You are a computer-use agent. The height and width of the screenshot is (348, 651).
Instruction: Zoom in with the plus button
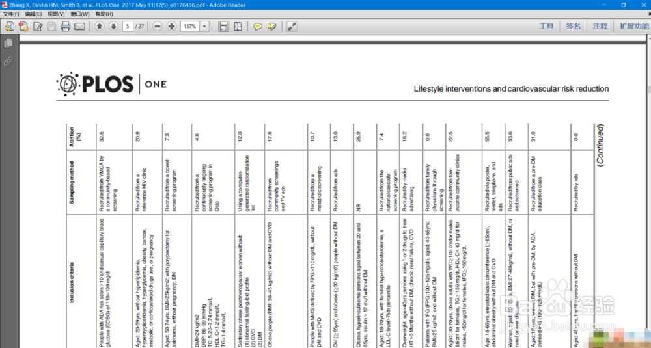coord(171,27)
